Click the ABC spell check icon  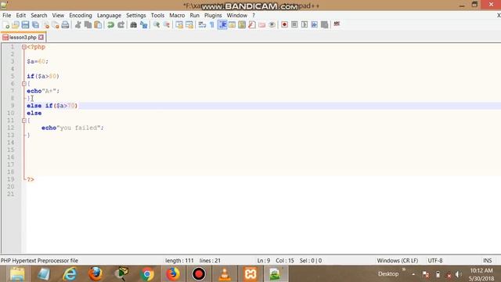pos(337,24)
